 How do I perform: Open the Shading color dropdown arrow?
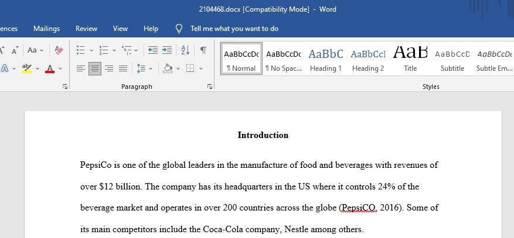(x=178, y=68)
